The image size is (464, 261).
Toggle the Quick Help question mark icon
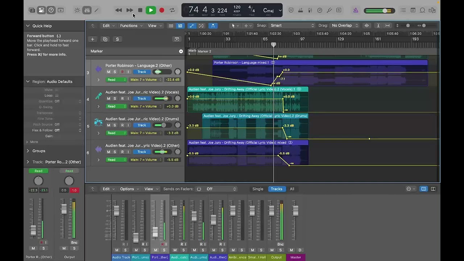coord(51,10)
